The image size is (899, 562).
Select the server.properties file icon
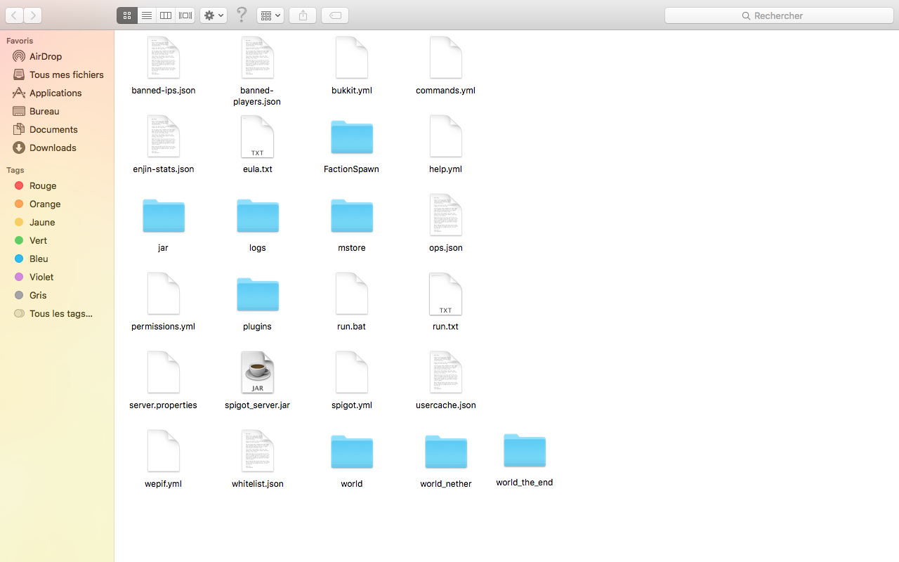(164, 372)
